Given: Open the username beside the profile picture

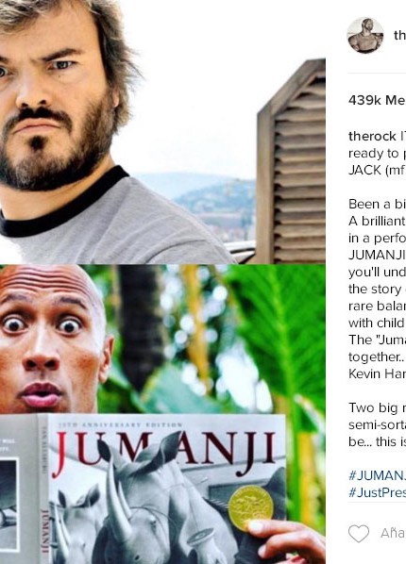Looking at the screenshot, I should pyautogui.click(x=399, y=35).
